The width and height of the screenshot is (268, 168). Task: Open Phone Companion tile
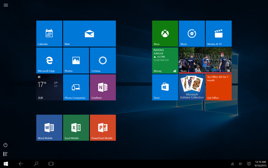click(76, 87)
